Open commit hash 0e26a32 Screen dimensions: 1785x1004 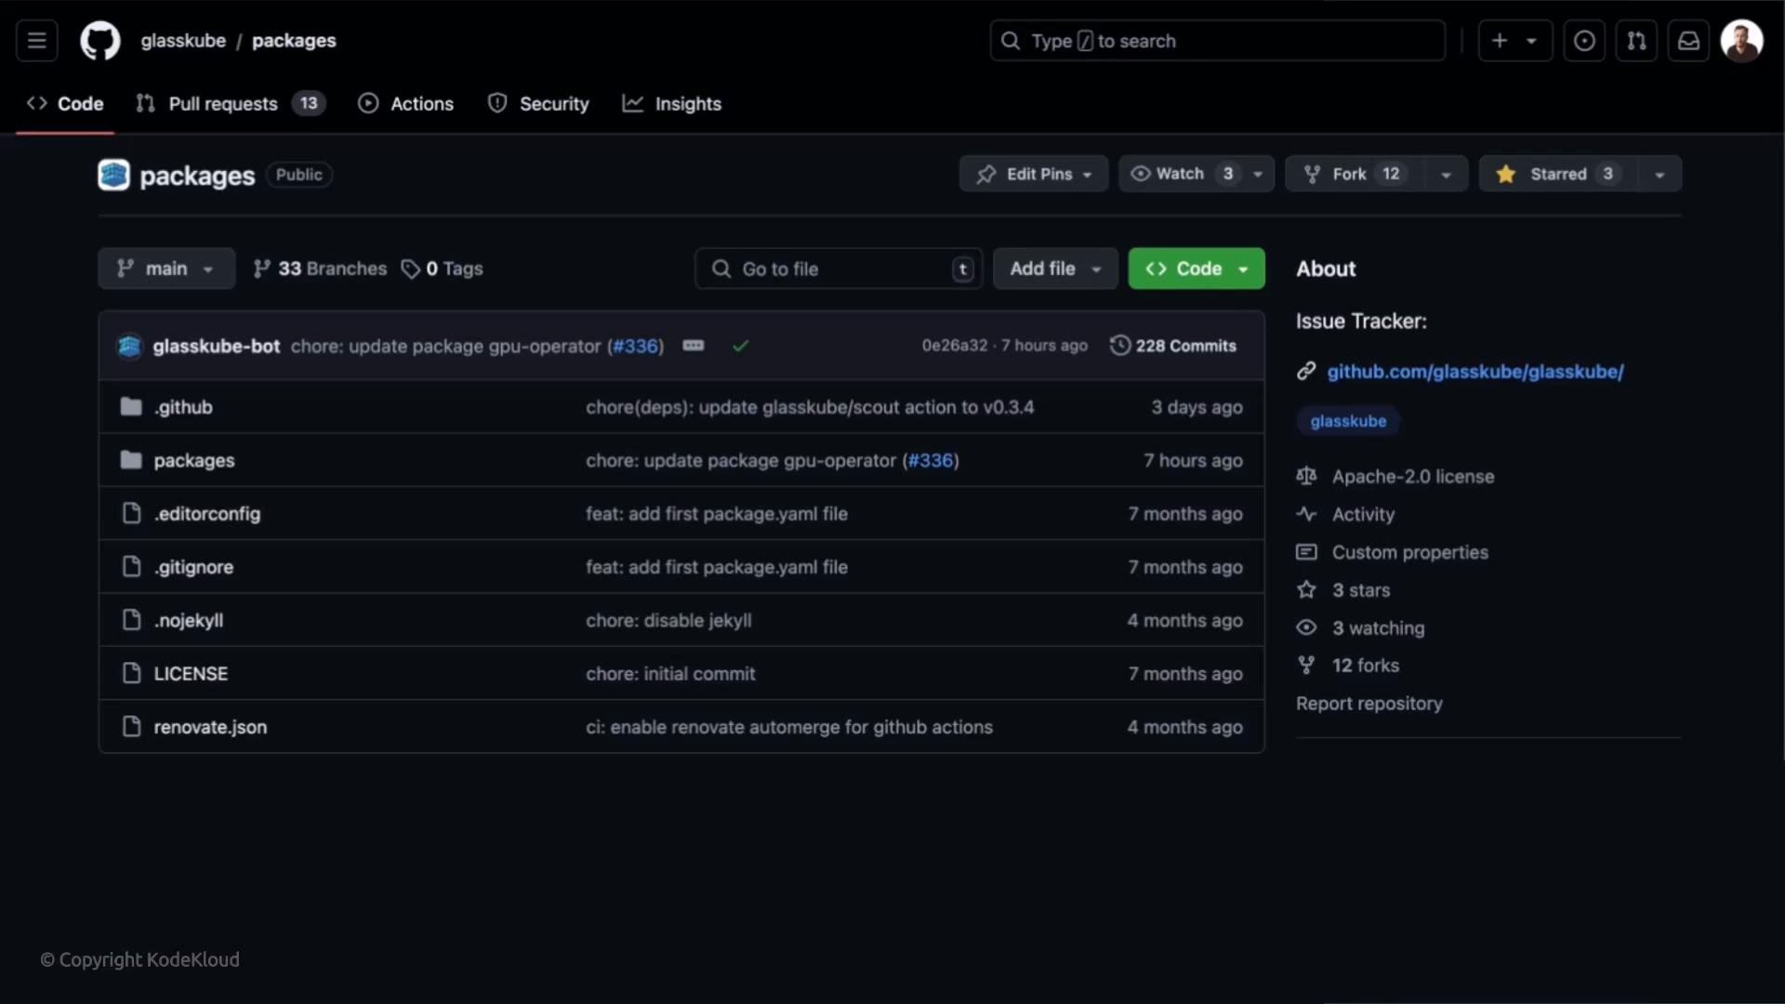point(955,346)
